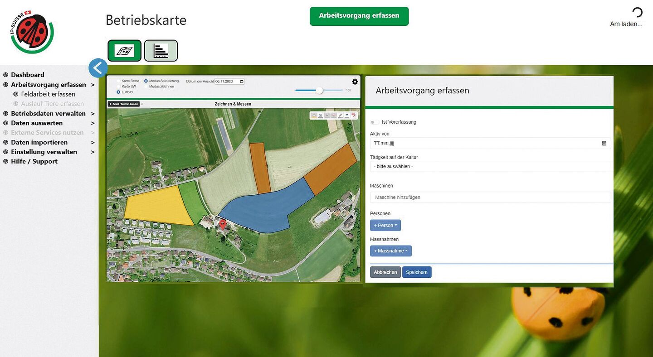Select the Karte Farbe radio option
The height and width of the screenshot is (357, 653).
pyautogui.click(x=119, y=81)
